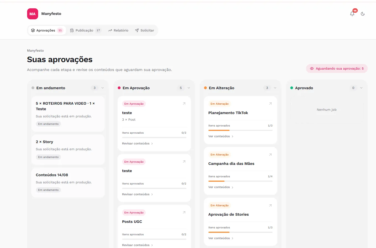
Task: Click the Planejamento TikTok title
Action: pos(228,113)
